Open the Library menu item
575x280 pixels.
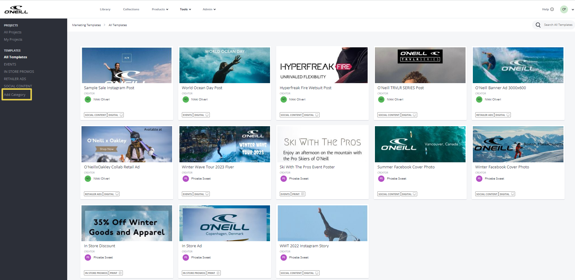105,9
